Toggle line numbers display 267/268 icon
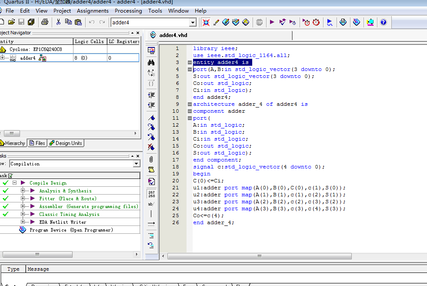 point(151,194)
